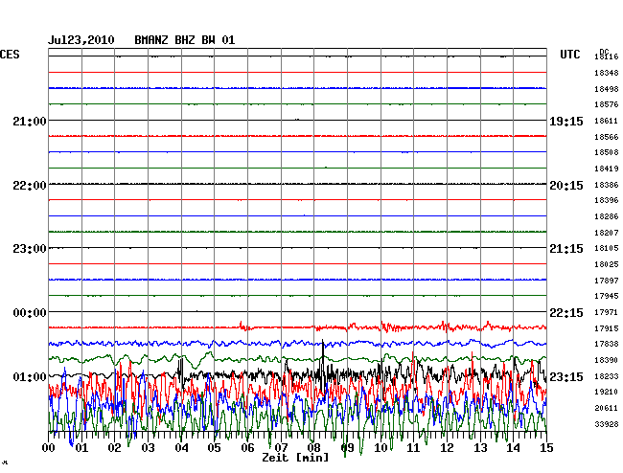Select the 22:00 local time label
The width and height of the screenshot is (623, 473).
pyautogui.click(x=30, y=186)
